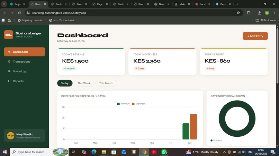Screen dimensions: 279x156
Task: Toggle the Revenue legend in chart
Action: click(x=123, y=104)
